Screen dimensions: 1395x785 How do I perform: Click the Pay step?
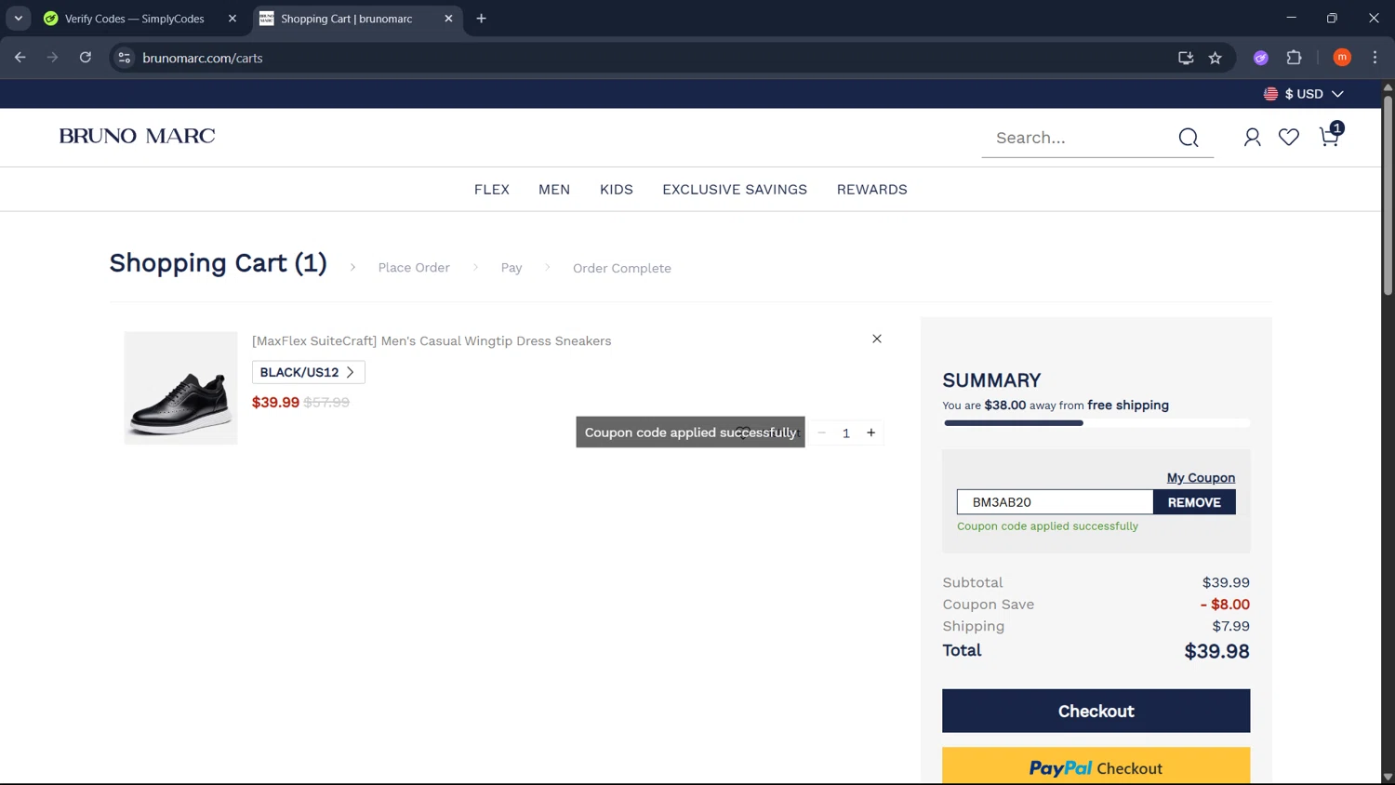(x=511, y=268)
